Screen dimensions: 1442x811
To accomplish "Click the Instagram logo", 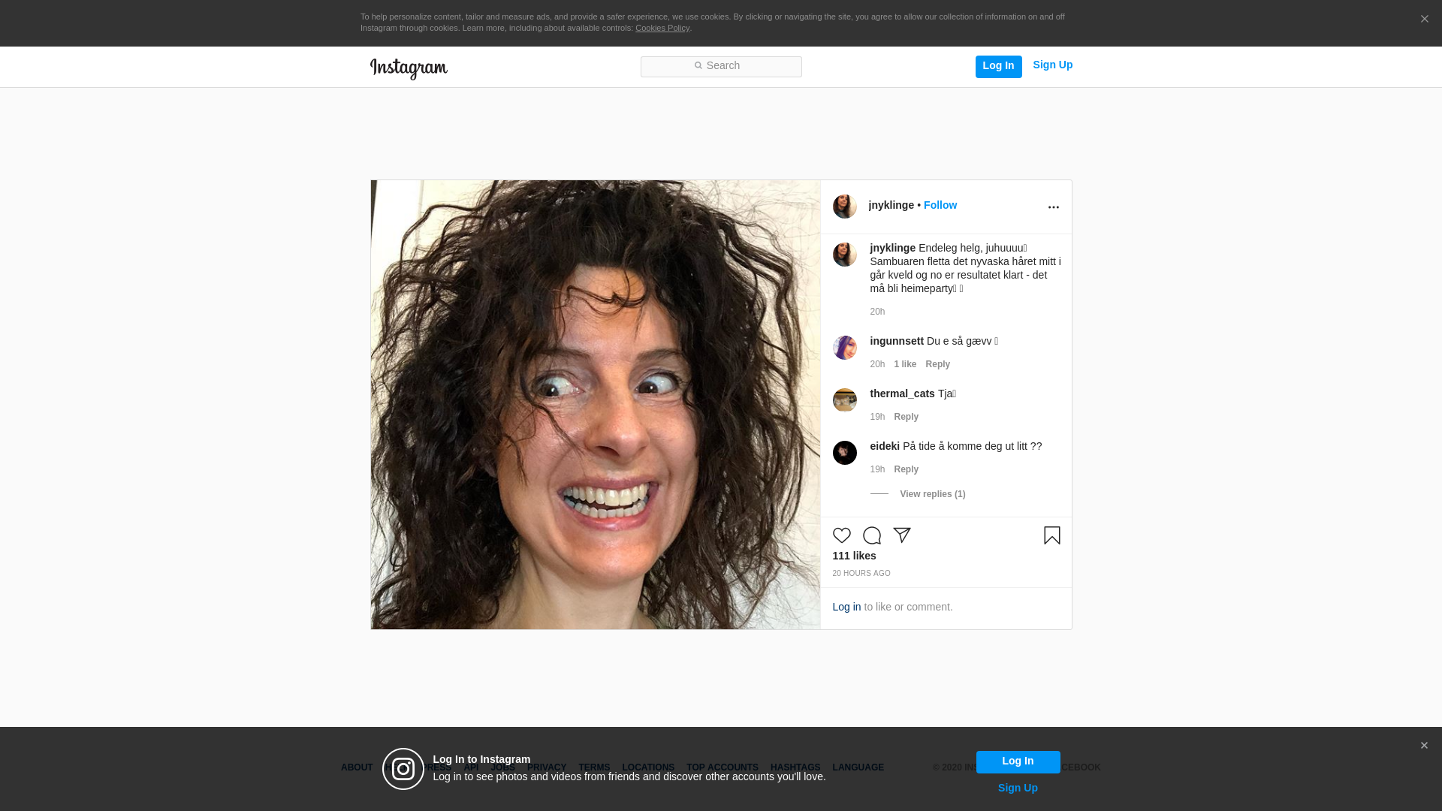I will tap(409, 68).
